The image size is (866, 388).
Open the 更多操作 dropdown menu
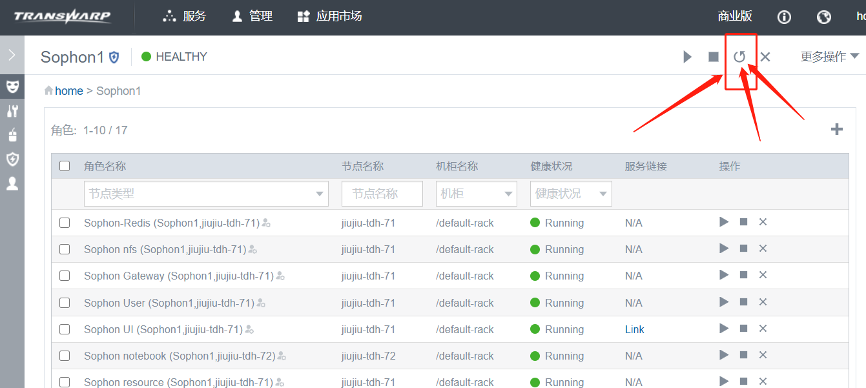830,57
